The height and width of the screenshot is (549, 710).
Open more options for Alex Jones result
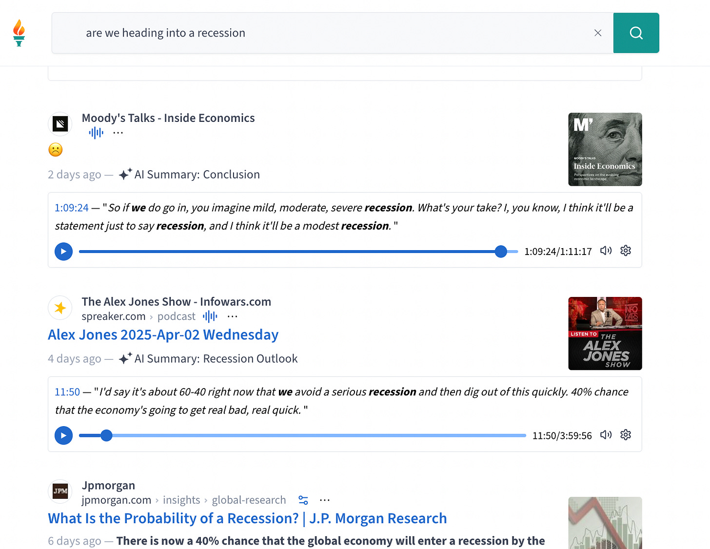click(233, 316)
